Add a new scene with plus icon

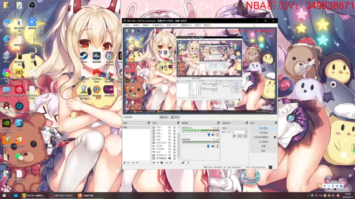(124, 163)
